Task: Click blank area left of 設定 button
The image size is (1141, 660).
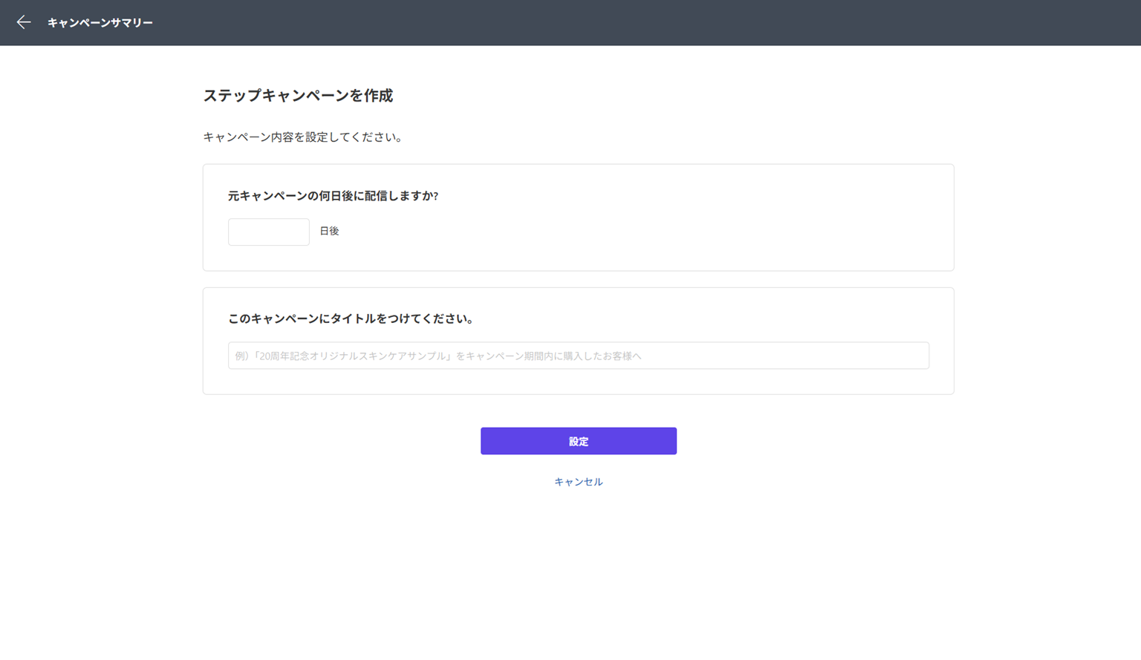Action: coord(334,441)
